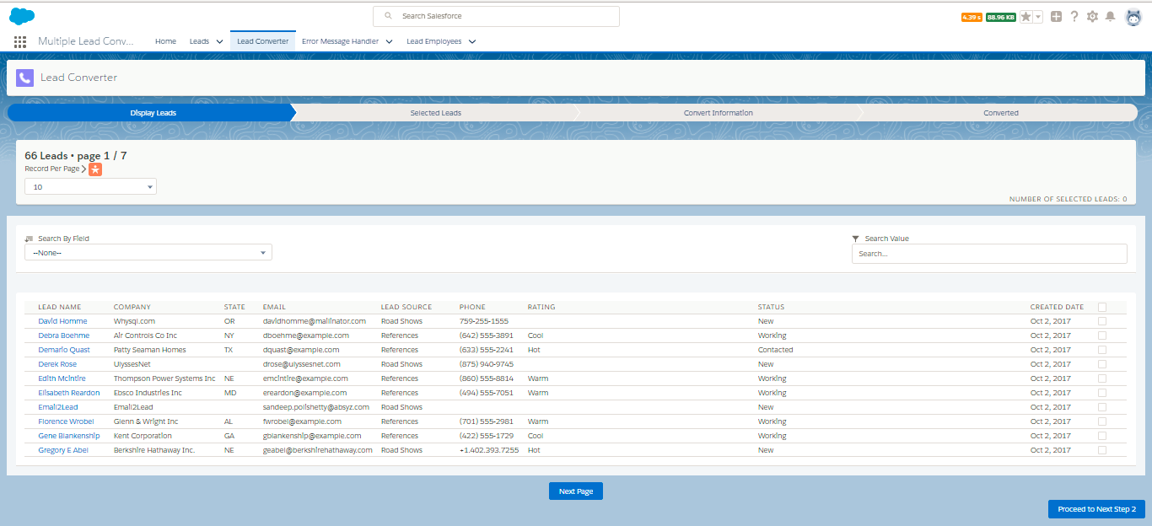Select the checkbox for David Homme row
Screen dimensions: 1152x526
coord(1102,321)
